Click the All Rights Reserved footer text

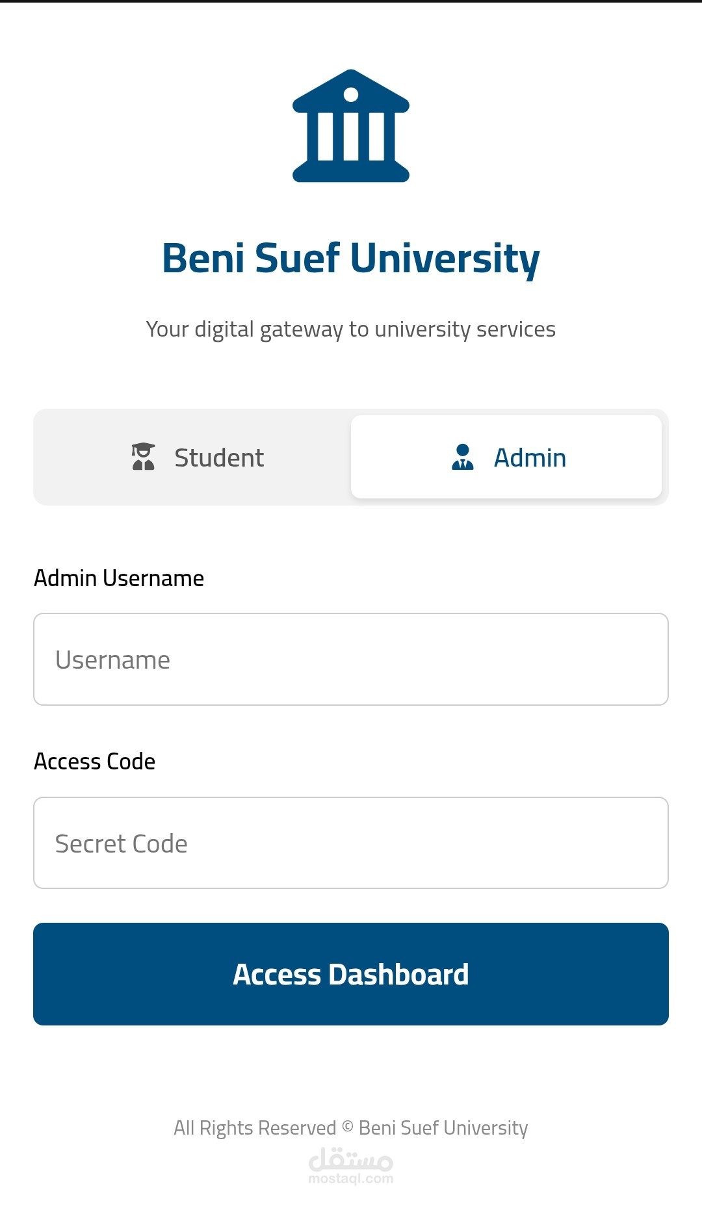pos(255,1128)
